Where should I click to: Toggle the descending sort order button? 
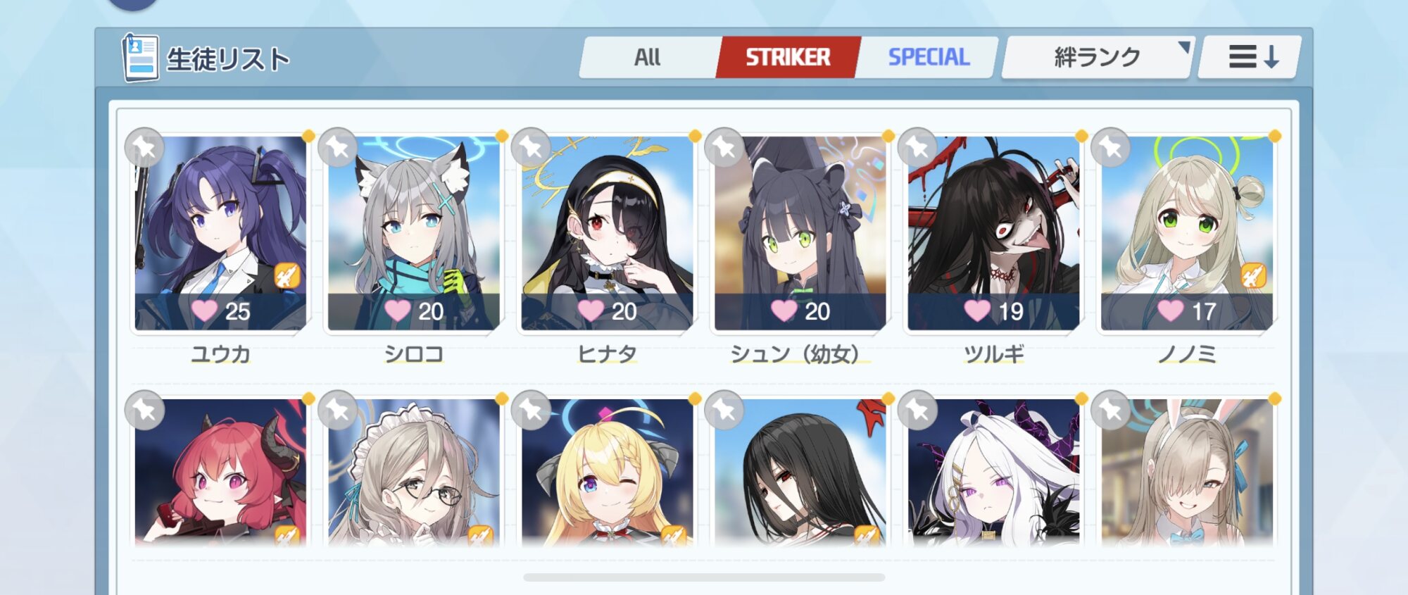(x=1250, y=57)
